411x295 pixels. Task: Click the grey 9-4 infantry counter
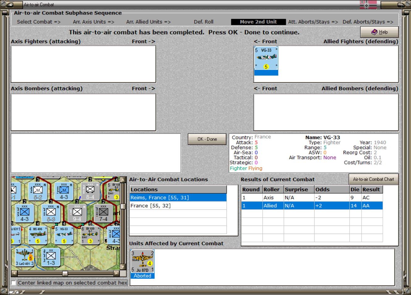[77, 213]
